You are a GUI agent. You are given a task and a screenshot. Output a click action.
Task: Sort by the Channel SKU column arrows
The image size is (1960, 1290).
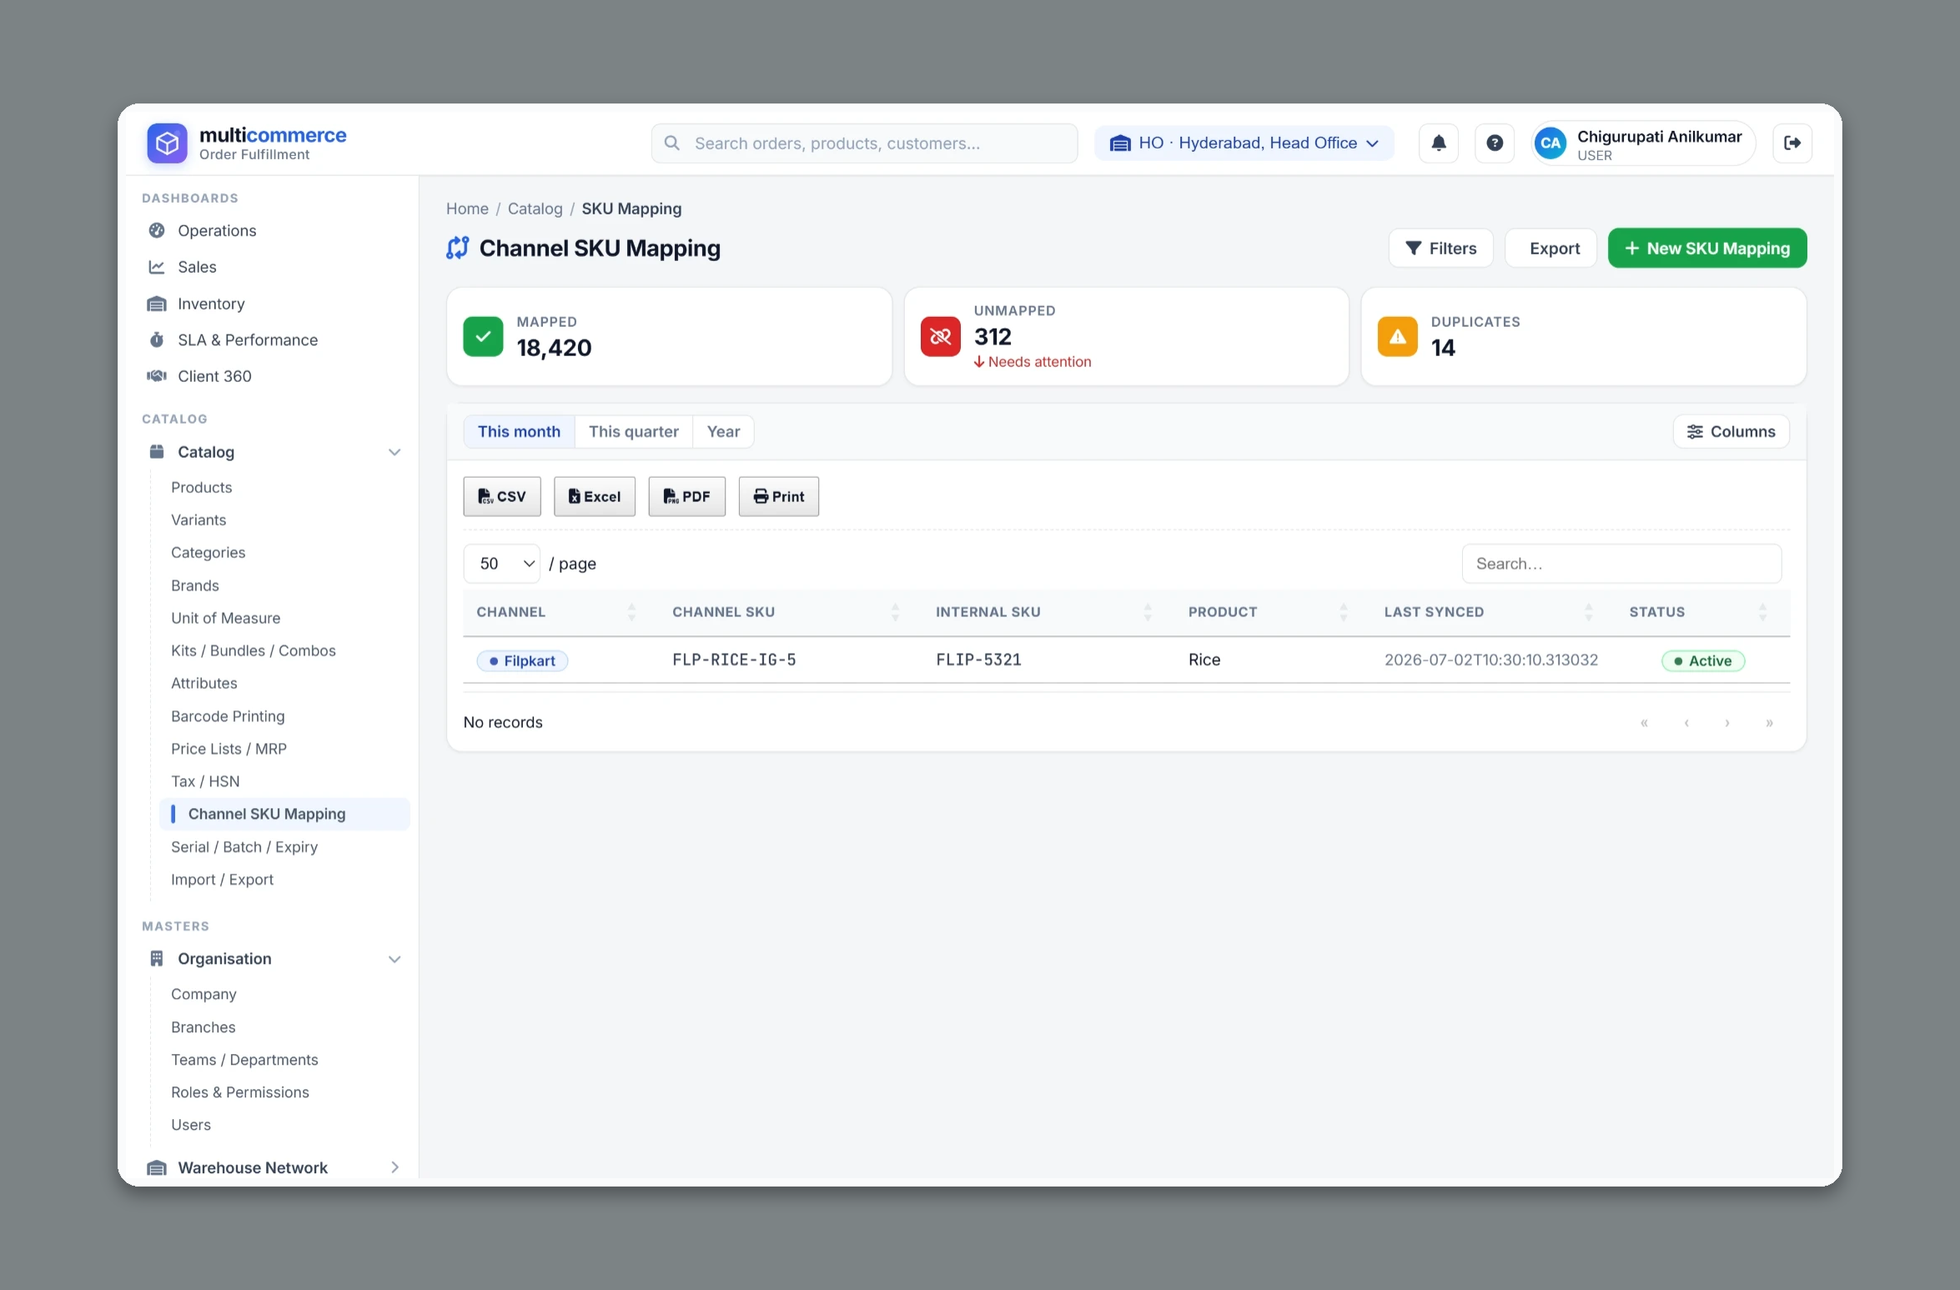(x=895, y=612)
